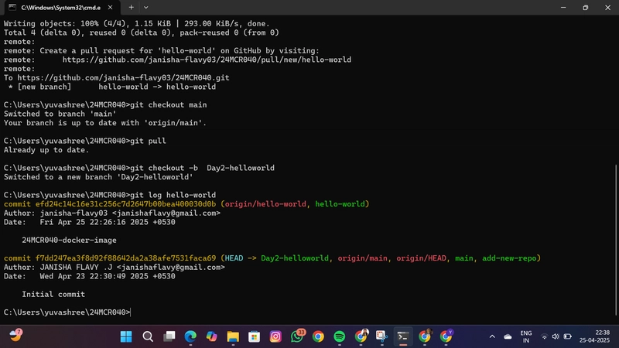Launch Microsoft Edge from taskbar
The width and height of the screenshot is (619, 348).
(190, 336)
